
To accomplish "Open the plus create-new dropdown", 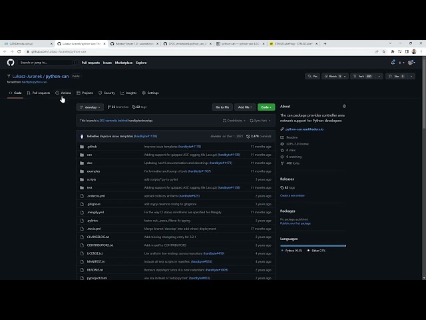I will point(401,63).
